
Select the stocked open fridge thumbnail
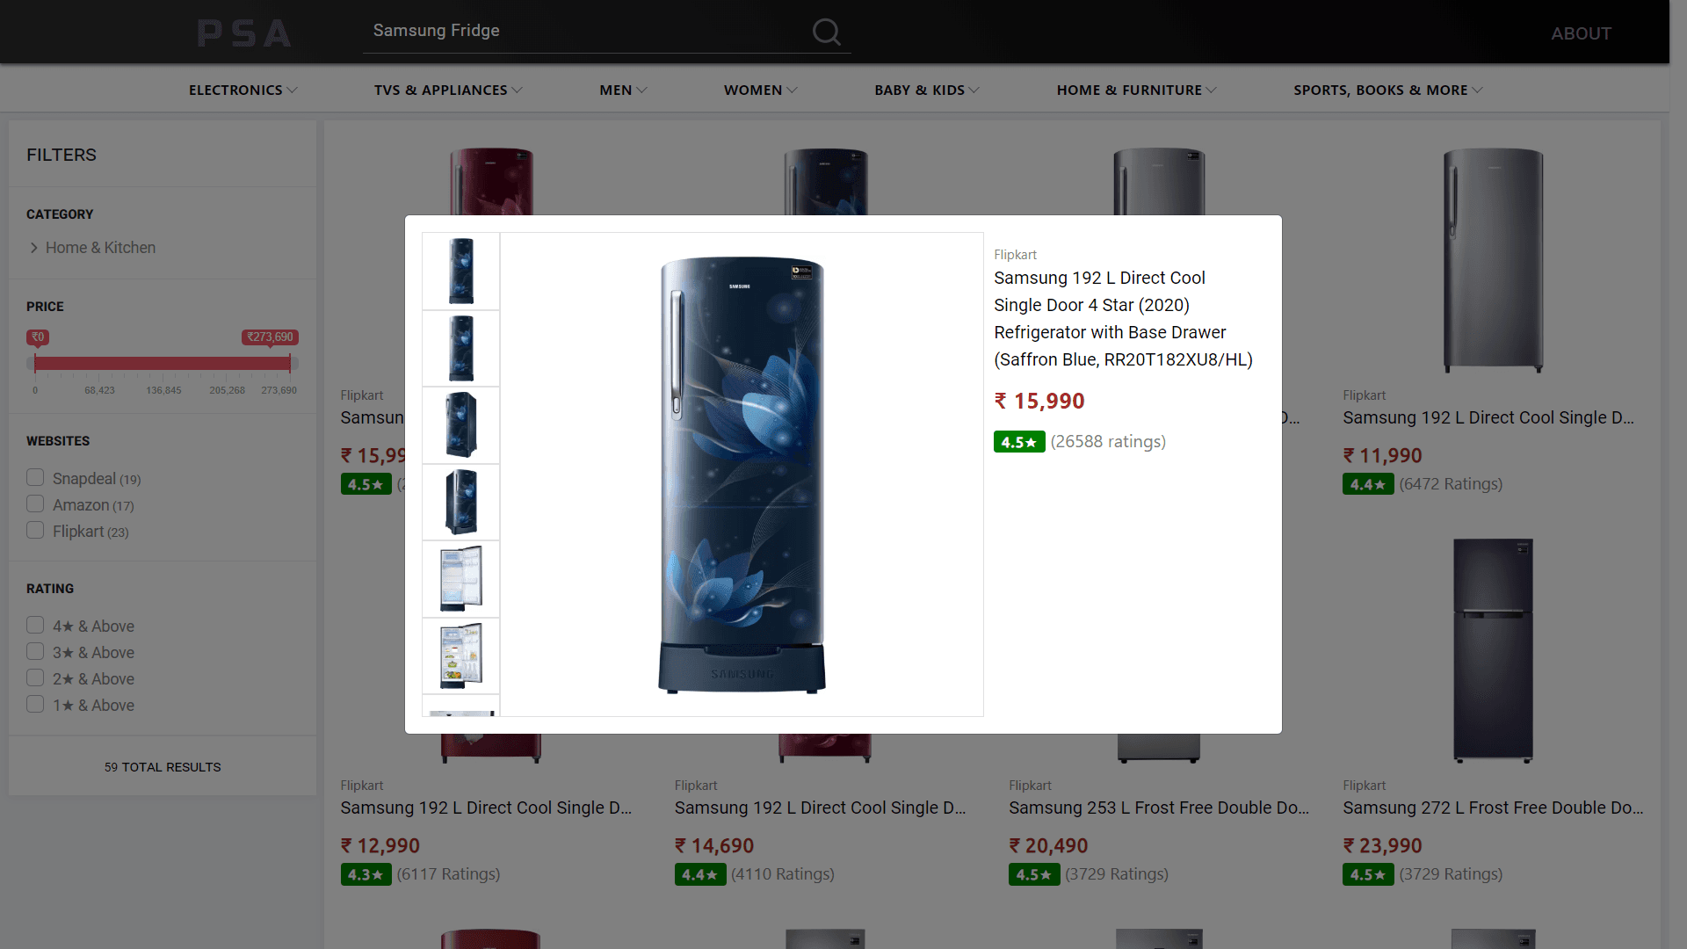pyautogui.click(x=460, y=656)
